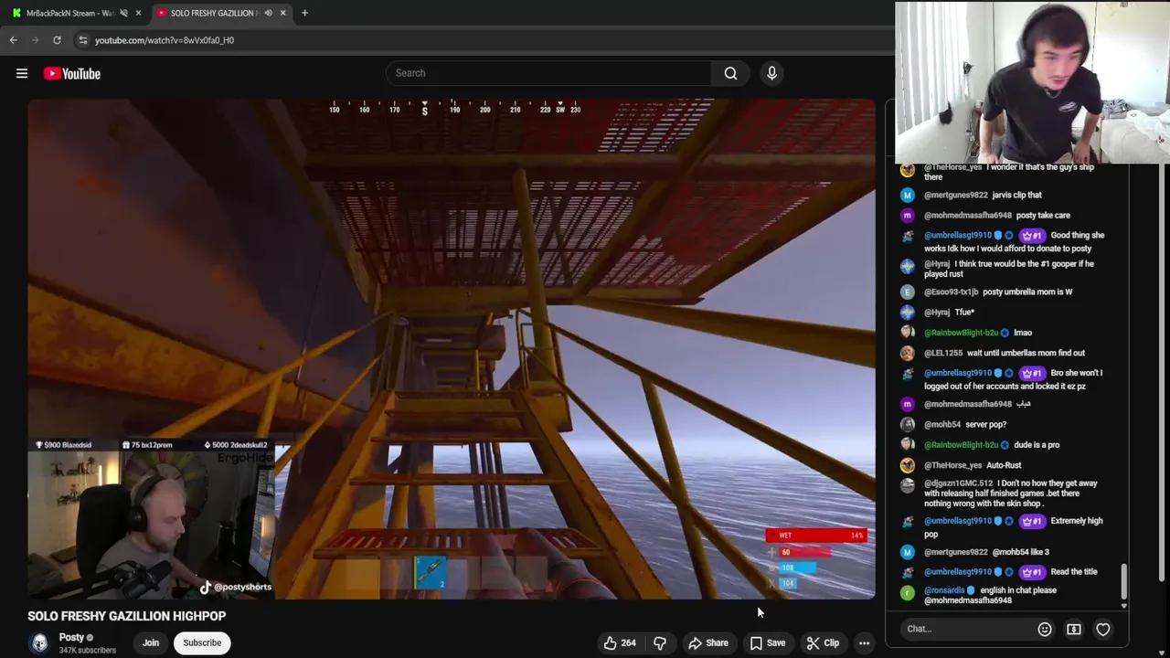
Task: Click @djgazn1GMC.512 avatar in chat
Action: 907,485
